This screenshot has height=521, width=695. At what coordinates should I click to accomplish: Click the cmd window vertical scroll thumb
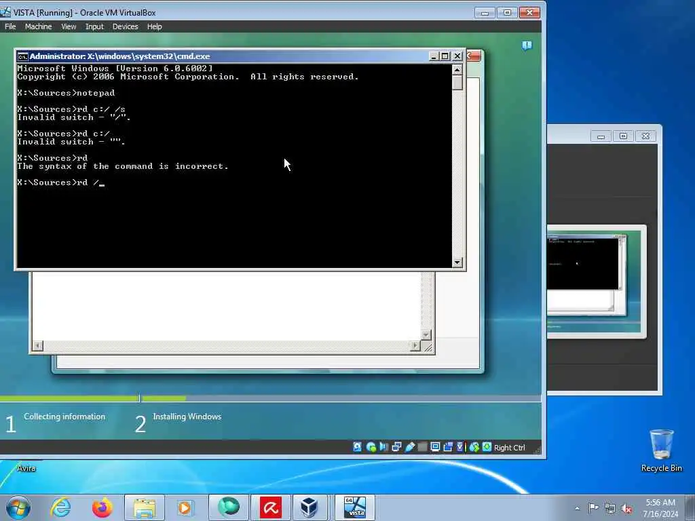coord(457,82)
